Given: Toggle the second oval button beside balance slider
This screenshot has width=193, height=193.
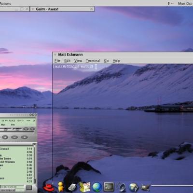Looking at the screenshot, I should [x=32, y=129].
